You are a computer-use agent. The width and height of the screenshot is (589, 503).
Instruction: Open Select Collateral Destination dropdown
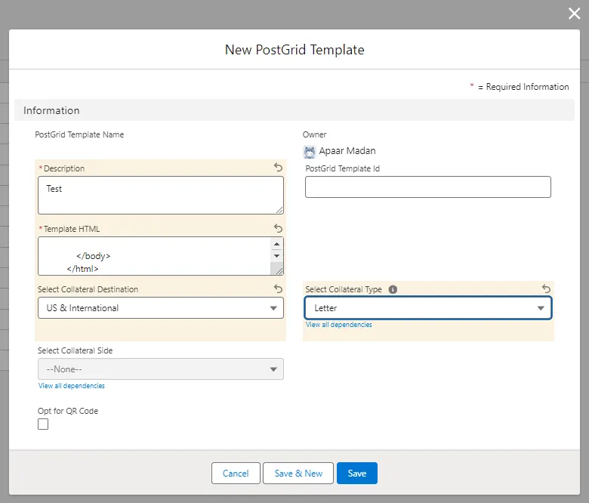point(161,308)
